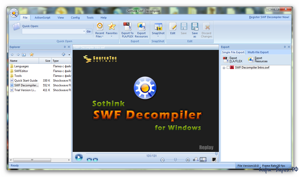Switch to Single File Export tab

click(233, 52)
